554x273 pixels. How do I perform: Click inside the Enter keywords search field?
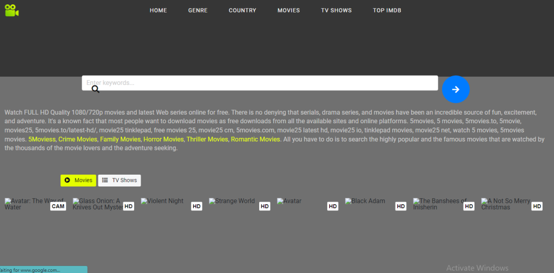[x=260, y=83]
